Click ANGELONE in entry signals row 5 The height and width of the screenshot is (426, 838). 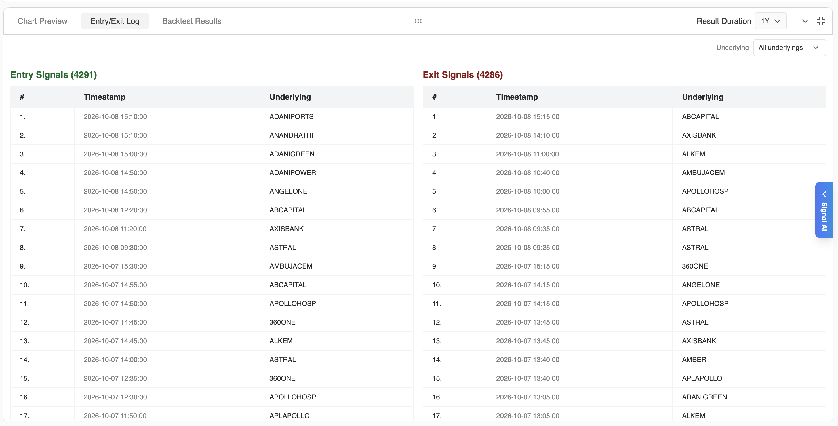pos(288,191)
